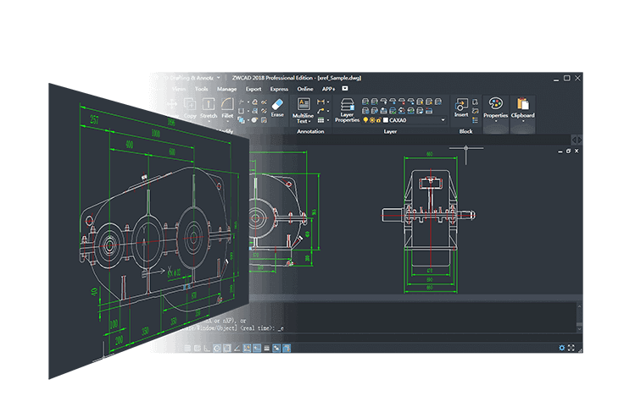The image size is (635, 407).
Task: Click the tab scroll right arrow below ribbon
Action: 580,140
